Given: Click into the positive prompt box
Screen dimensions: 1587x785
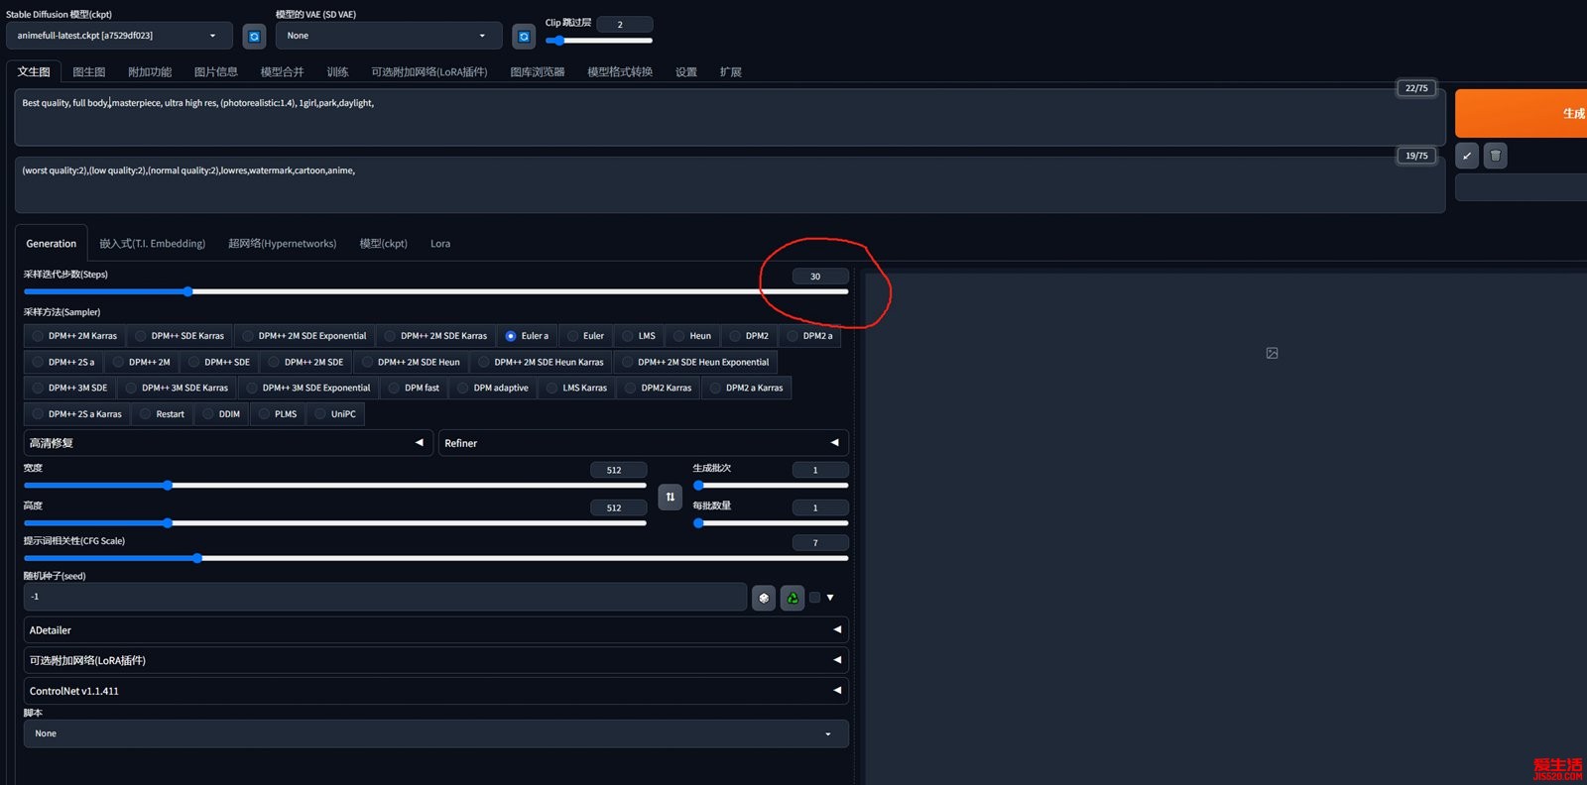Looking at the screenshot, I should tap(729, 117).
